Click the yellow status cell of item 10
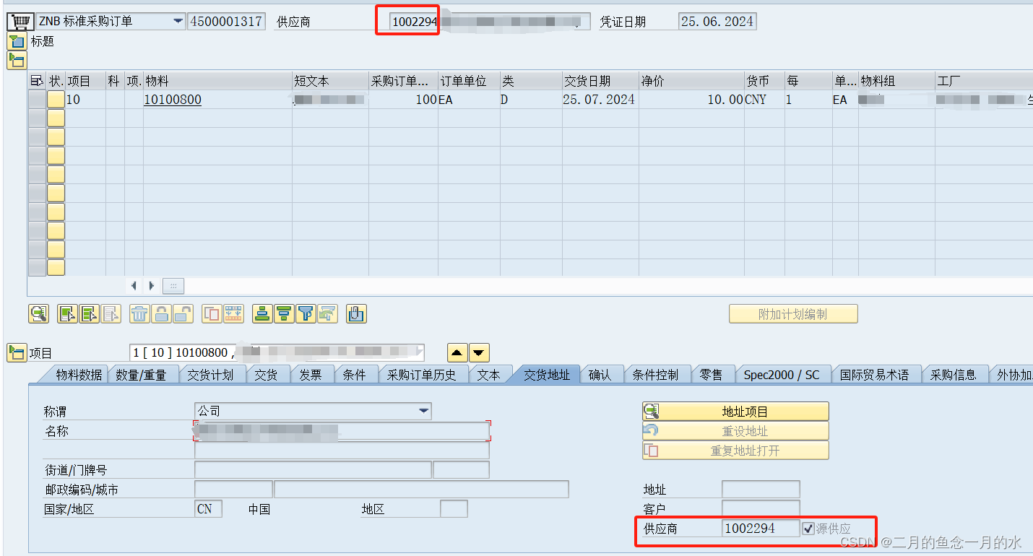1033x556 pixels. [56, 100]
